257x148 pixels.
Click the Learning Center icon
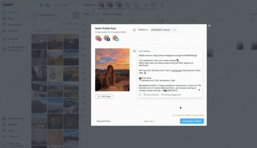click(4, 118)
